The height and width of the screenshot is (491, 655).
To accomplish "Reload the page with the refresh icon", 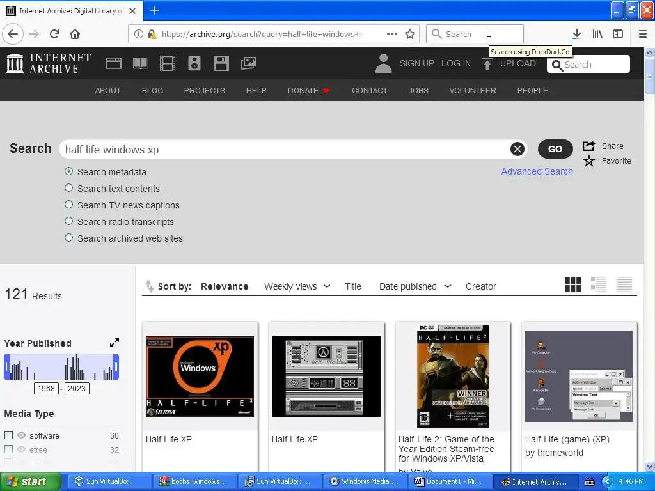I will (x=54, y=34).
